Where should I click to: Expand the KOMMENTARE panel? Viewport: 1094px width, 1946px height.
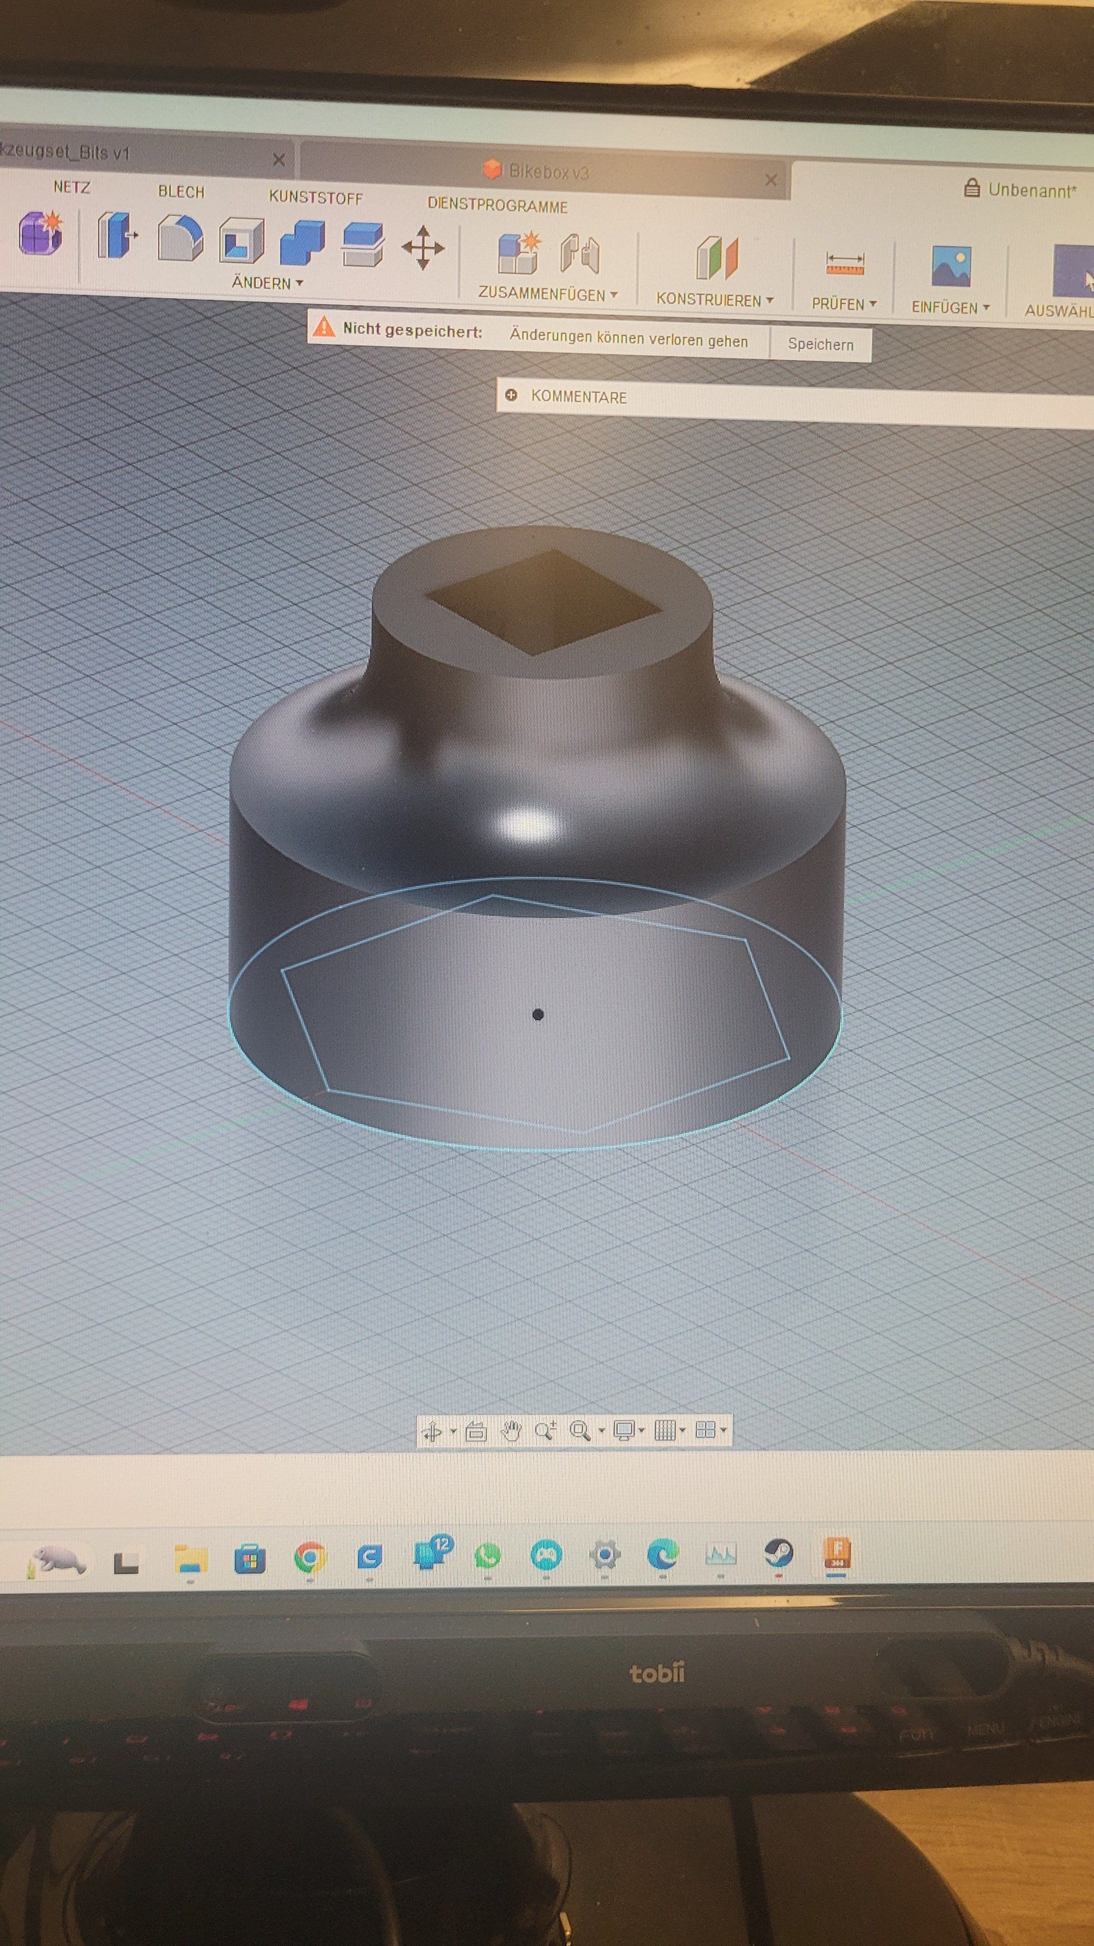pos(511,395)
